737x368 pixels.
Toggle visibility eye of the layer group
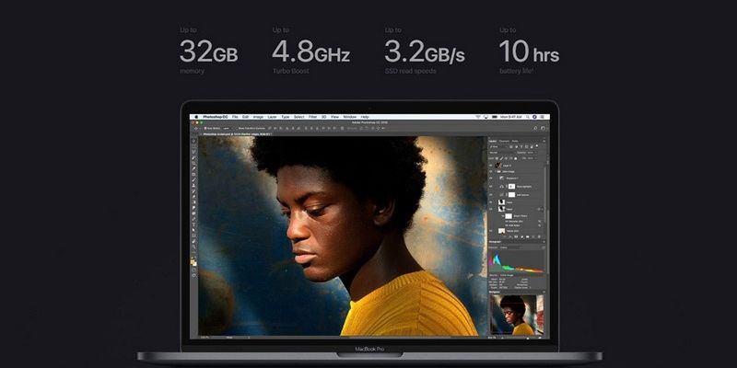pos(491,172)
